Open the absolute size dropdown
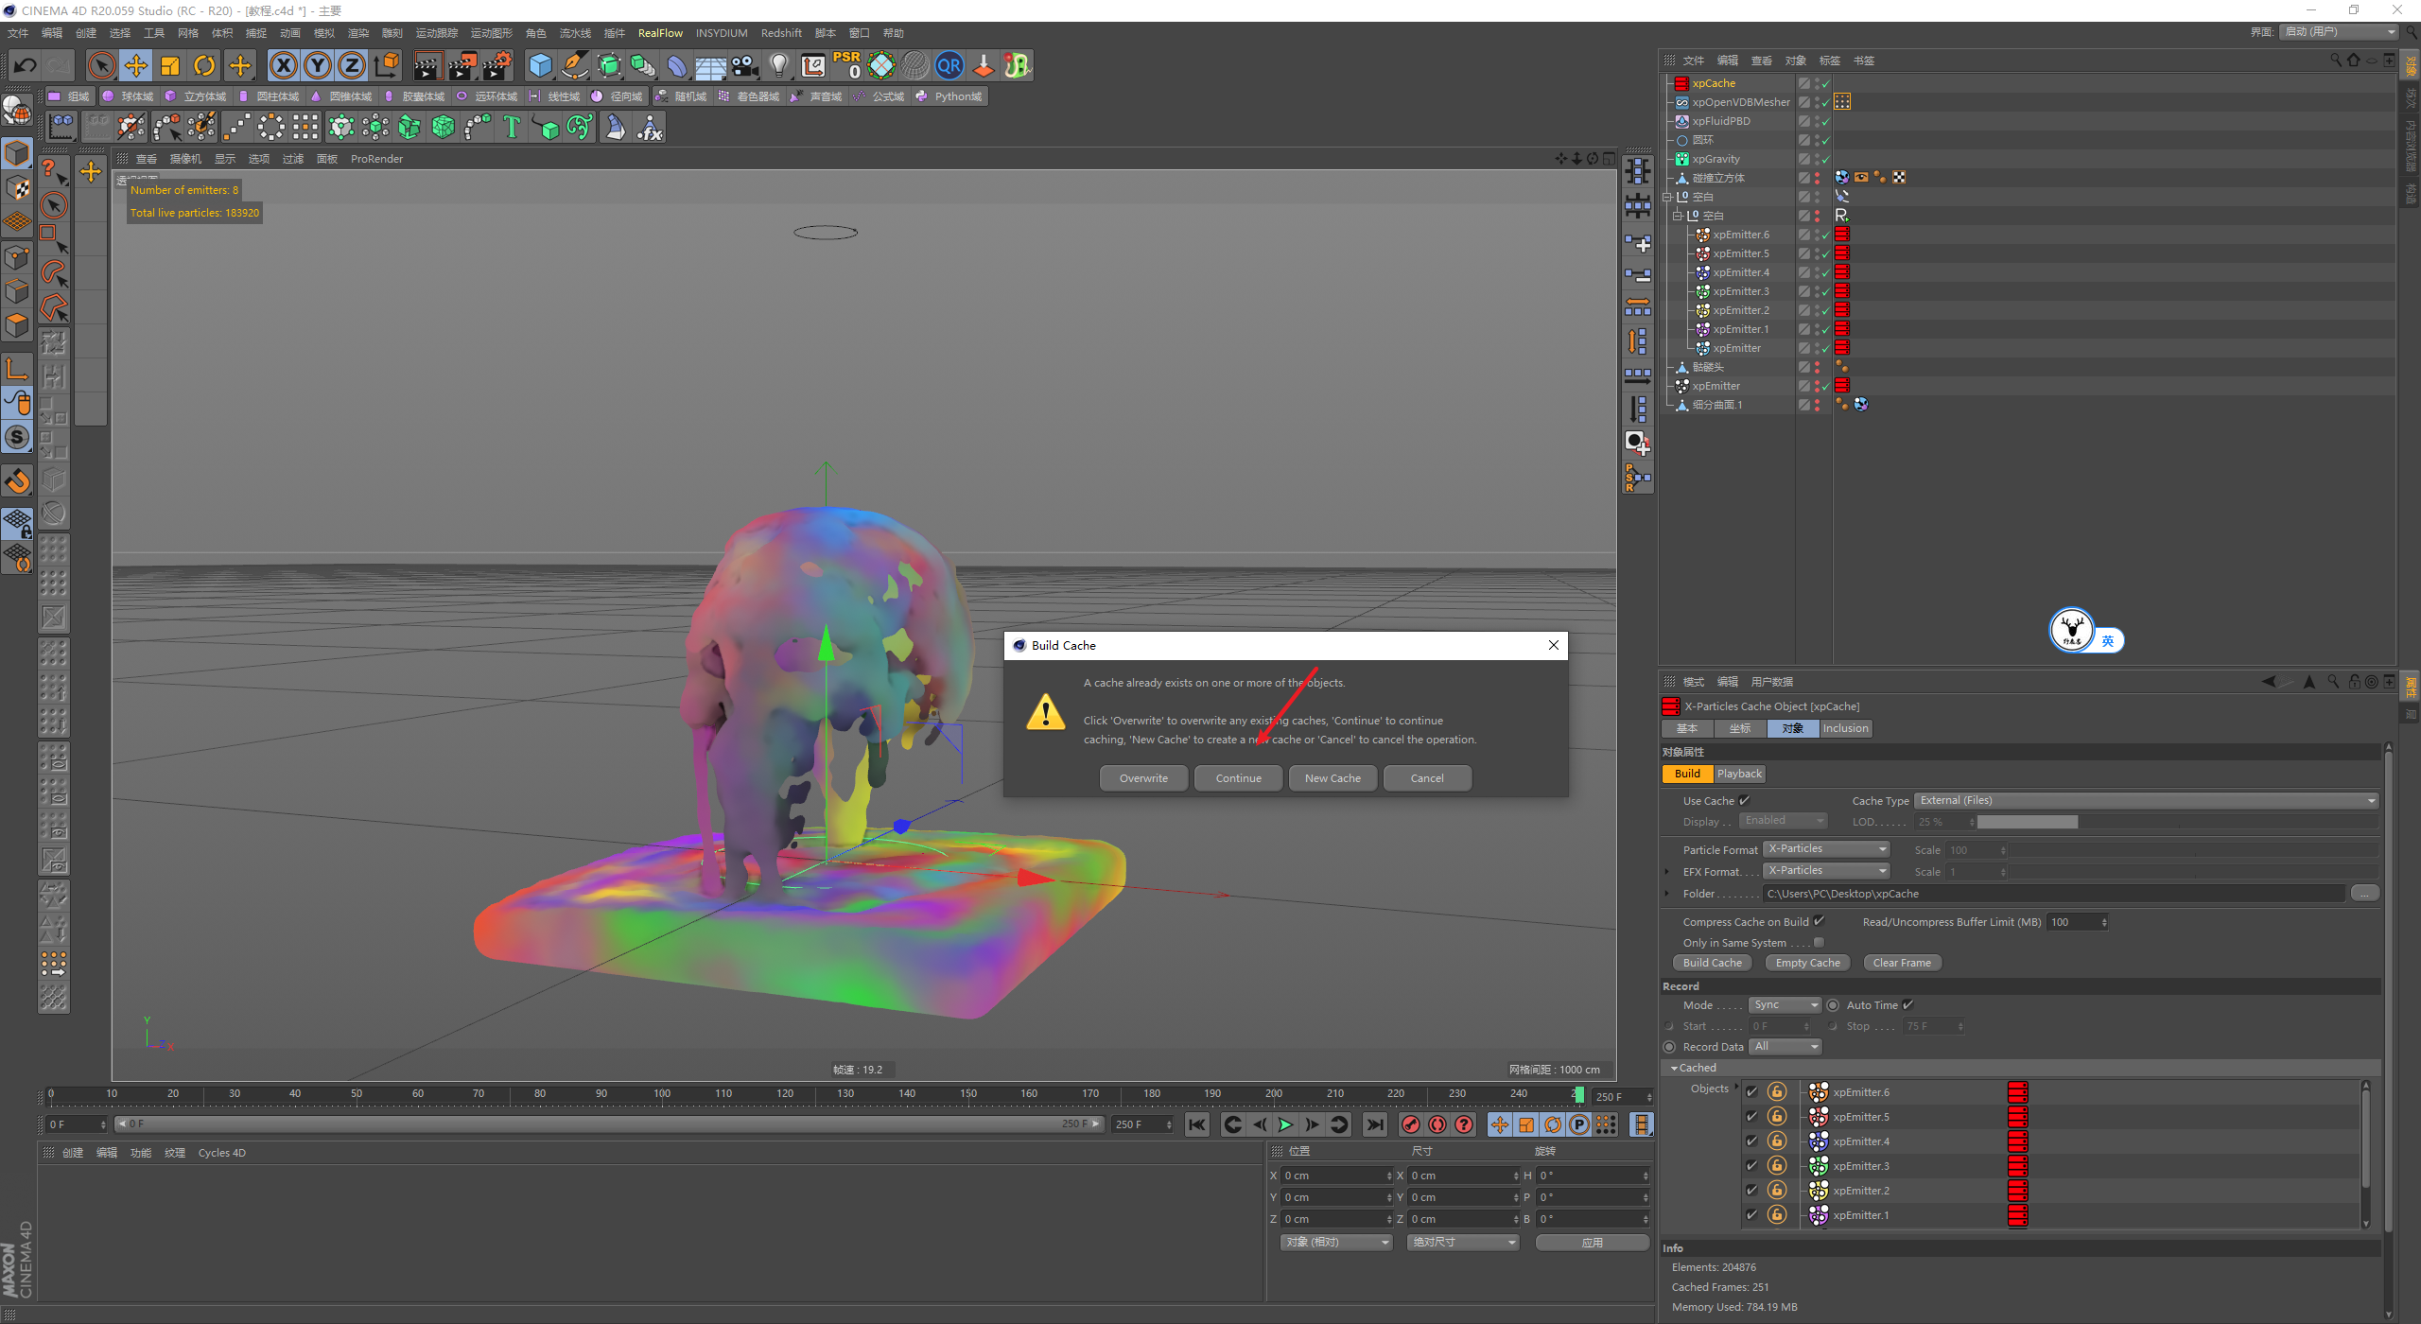Screen dimensions: 2421x1324 point(1463,1243)
